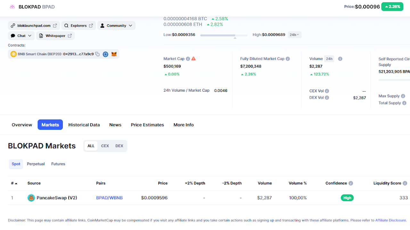Image resolution: width=410 pixels, height=230 pixels.
Task: Switch to Perpetual market type
Action: click(x=36, y=164)
